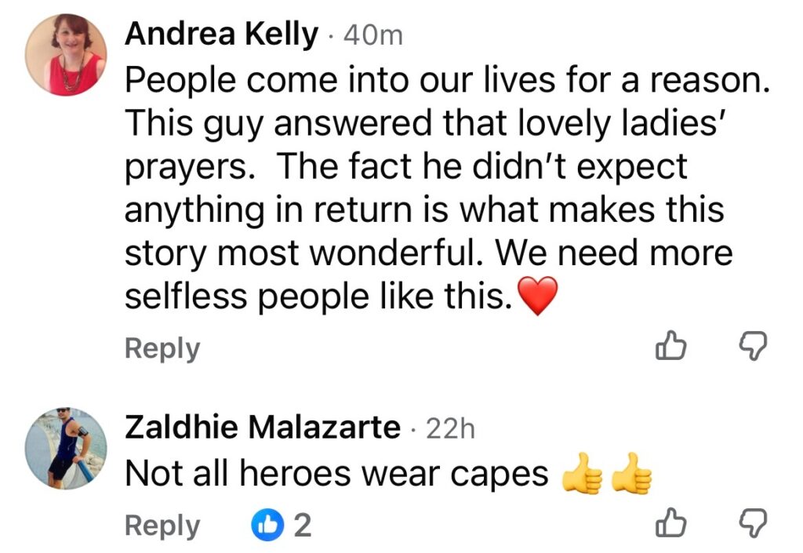Click thumbs up on Zaldhie Malazarte's comment

(672, 523)
